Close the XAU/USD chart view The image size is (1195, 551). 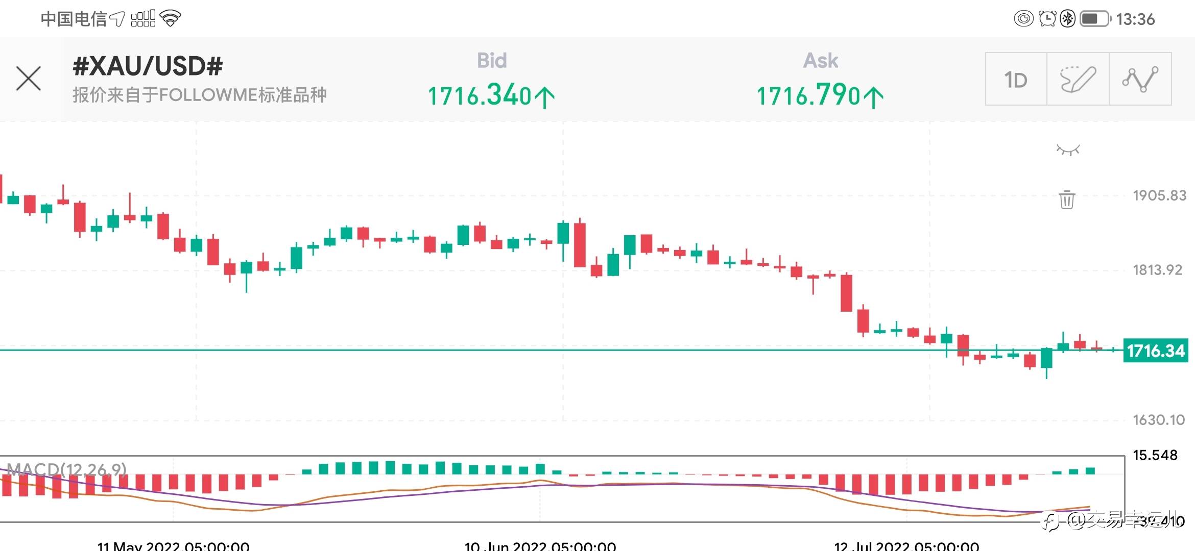tap(29, 79)
